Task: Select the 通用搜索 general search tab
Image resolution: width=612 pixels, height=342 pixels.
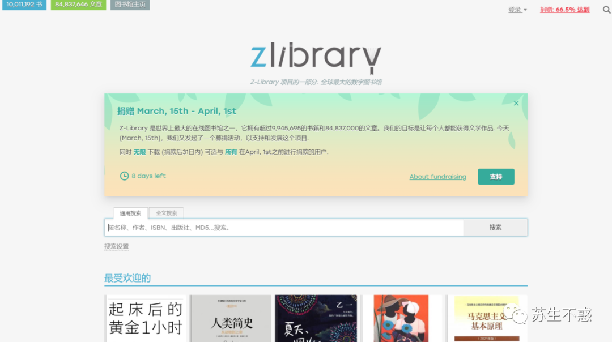Action: (130, 213)
